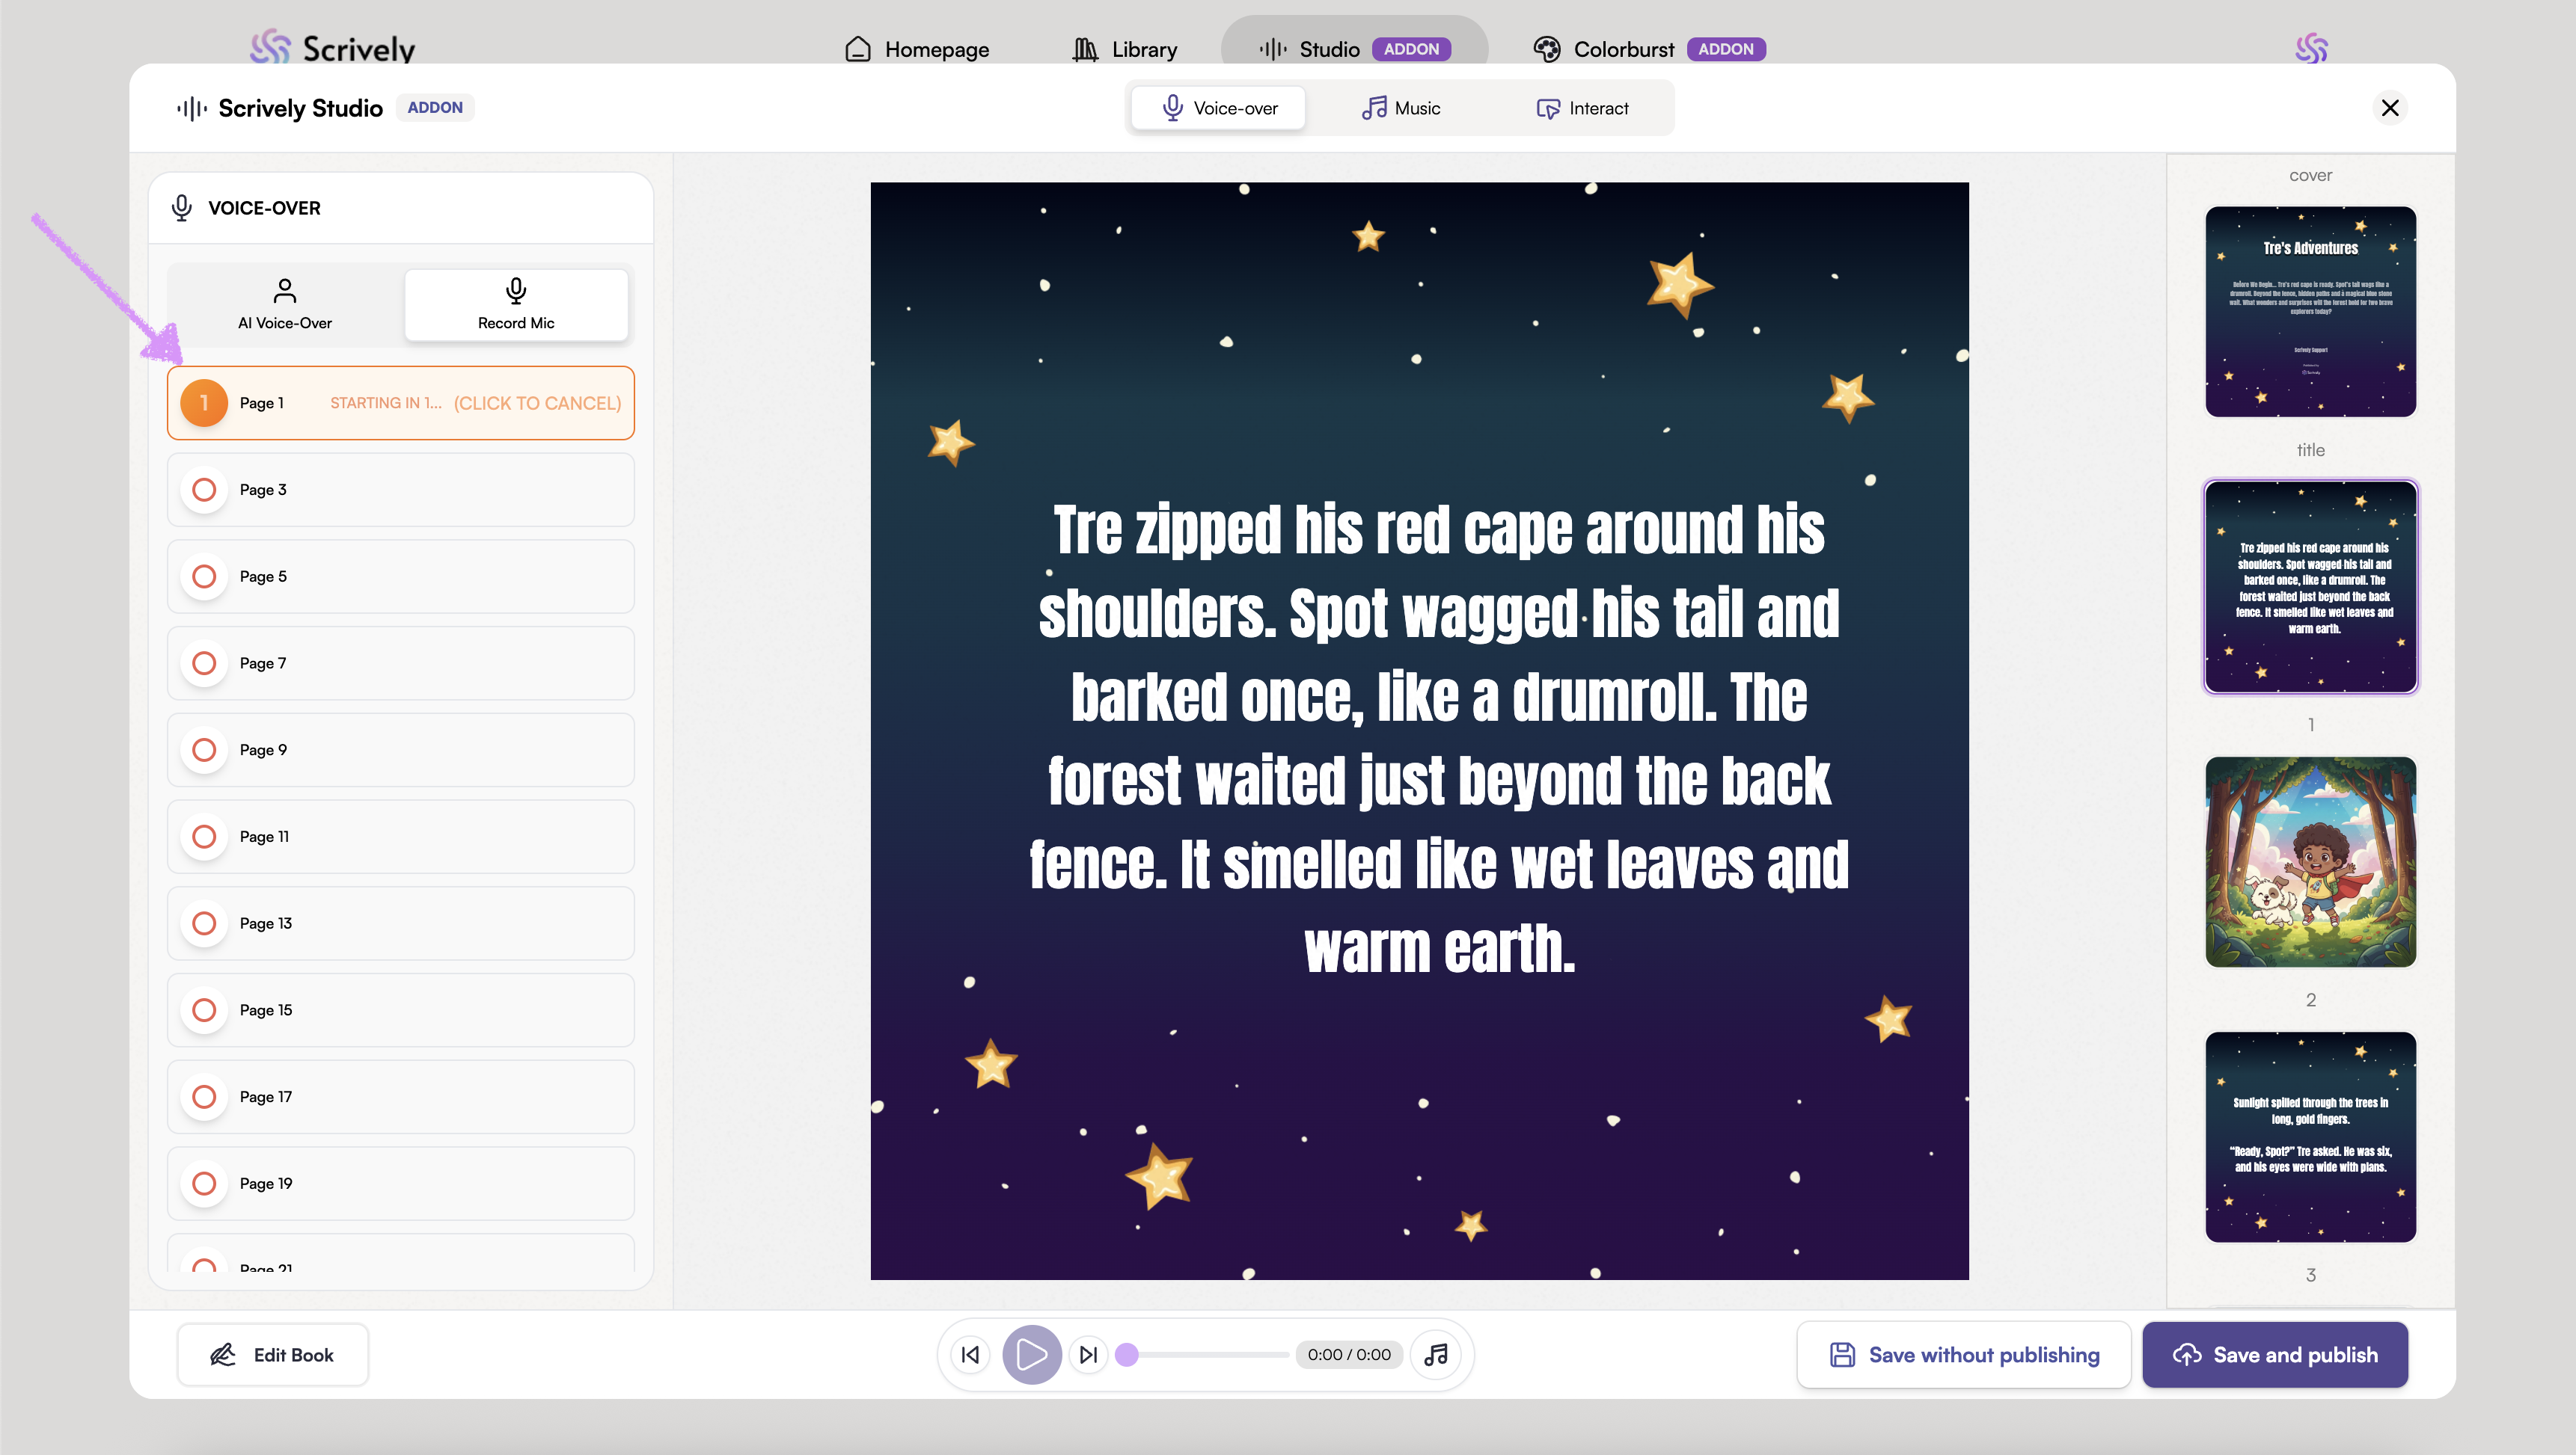The width and height of the screenshot is (2576, 1455).
Task: Select the Record Mic mode
Action: point(516,304)
